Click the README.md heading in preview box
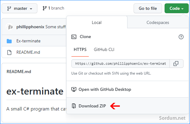The width and height of the screenshot is (190, 124). (x=19, y=72)
